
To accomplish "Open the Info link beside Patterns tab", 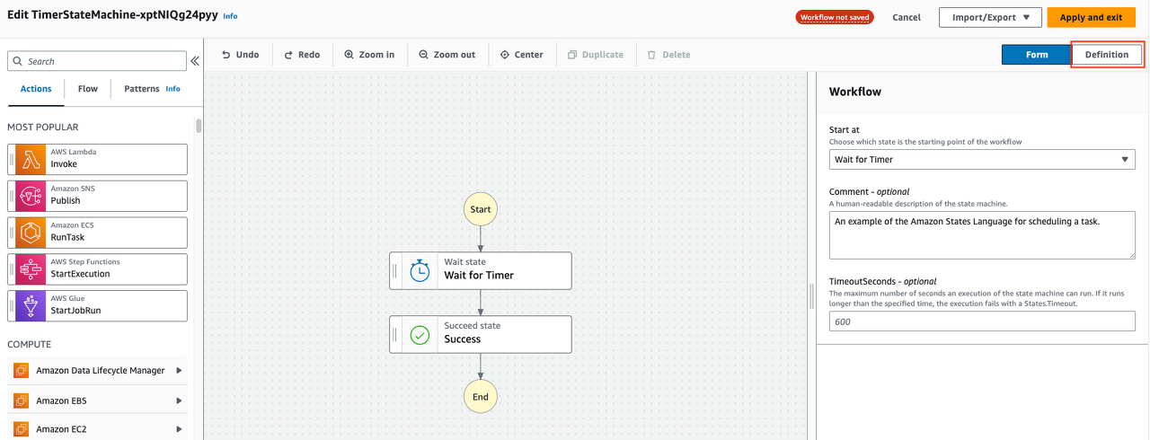I will [x=172, y=89].
